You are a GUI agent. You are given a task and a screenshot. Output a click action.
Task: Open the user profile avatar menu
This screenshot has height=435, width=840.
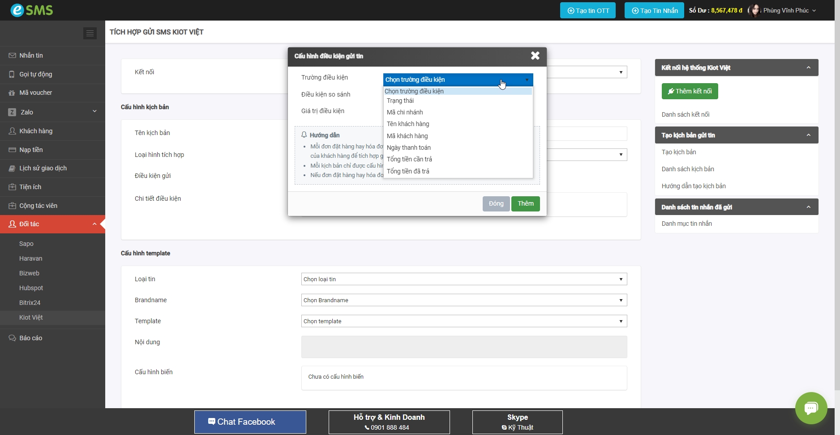point(754,10)
